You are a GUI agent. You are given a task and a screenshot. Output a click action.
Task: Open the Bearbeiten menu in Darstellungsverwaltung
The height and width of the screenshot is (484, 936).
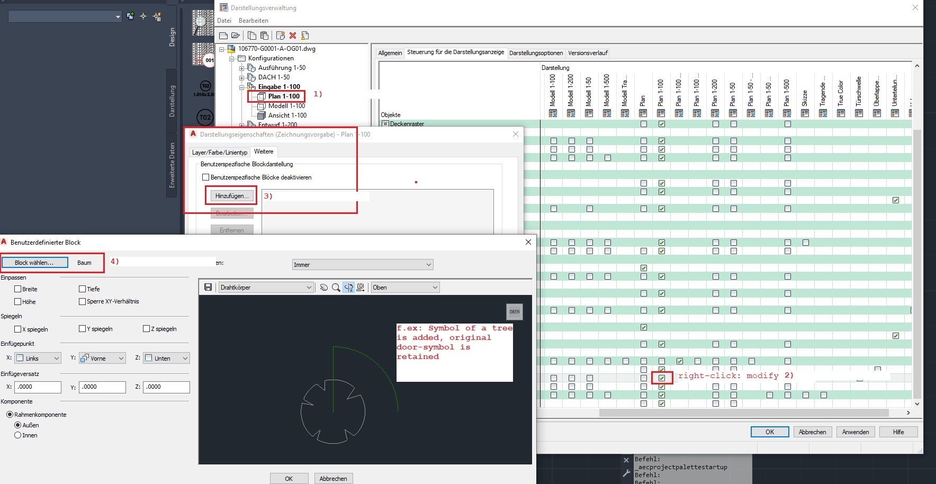tap(254, 20)
